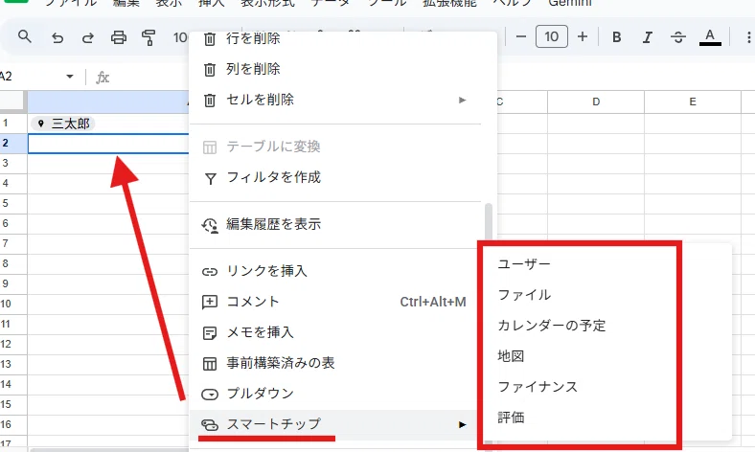This screenshot has width=755, height=452.
Task: Click the search magnifier icon in toolbar
Action: click(25, 36)
